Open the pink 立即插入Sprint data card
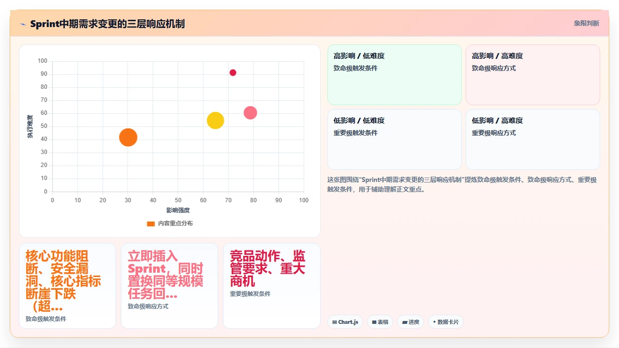Screen dimensions: 619x348 click(169, 286)
